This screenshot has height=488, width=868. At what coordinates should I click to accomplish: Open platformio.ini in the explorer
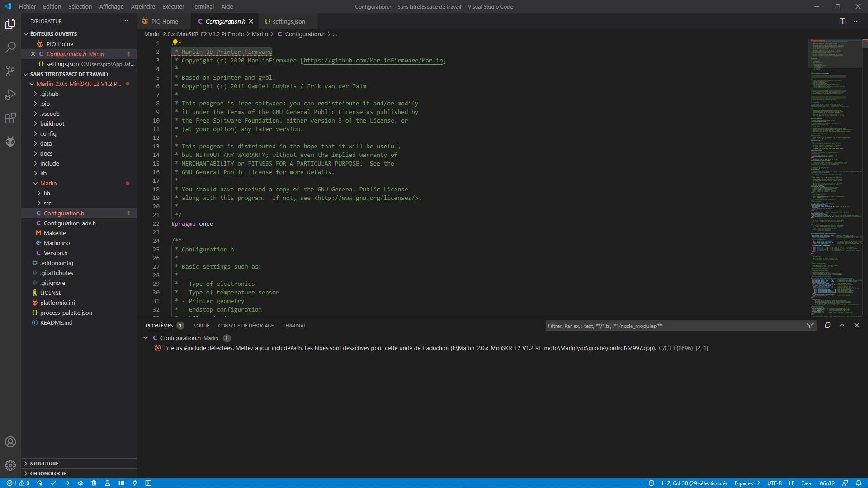point(57,303)
